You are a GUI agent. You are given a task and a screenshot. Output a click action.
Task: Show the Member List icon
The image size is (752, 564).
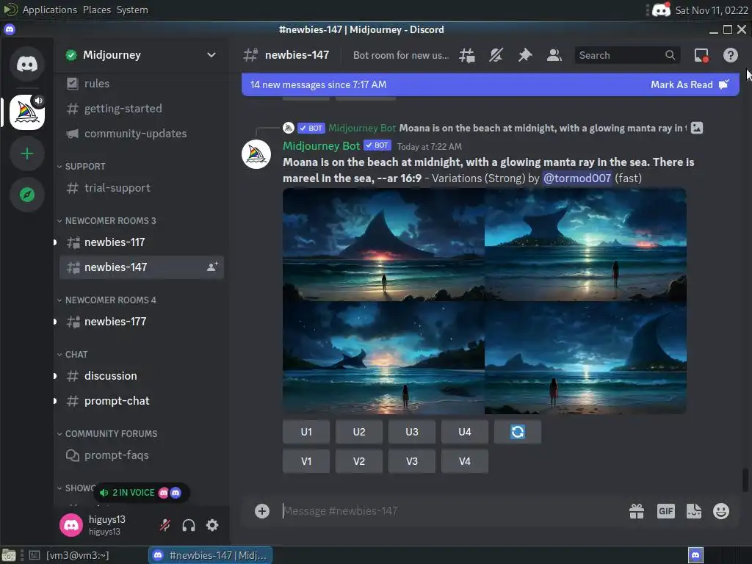(554, 55)
